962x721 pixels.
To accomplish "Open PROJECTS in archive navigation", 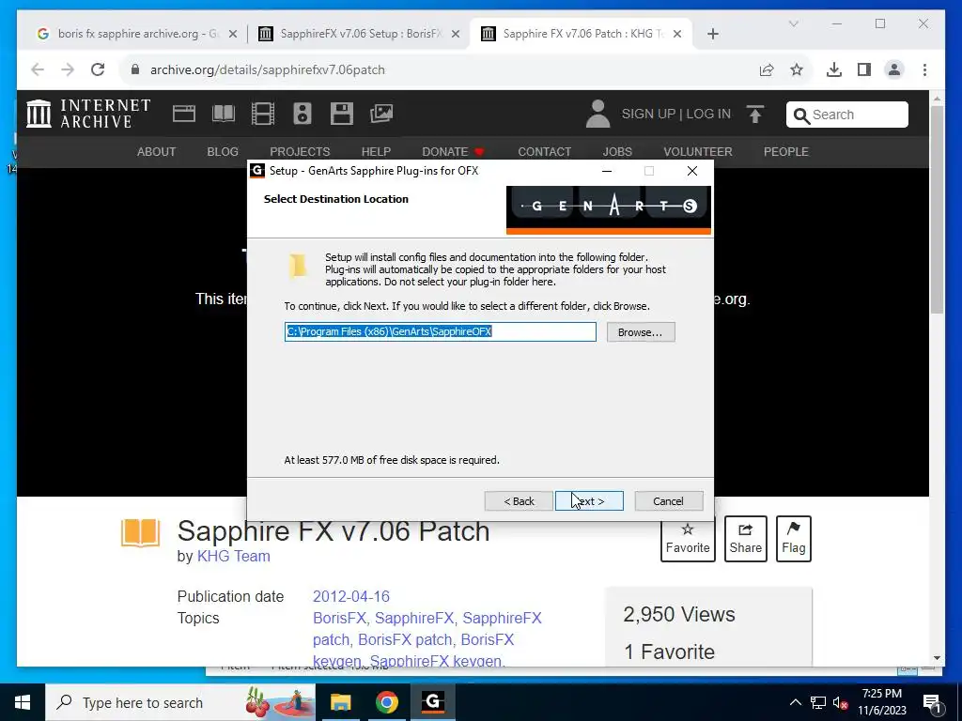I will [x=300, y=151].
